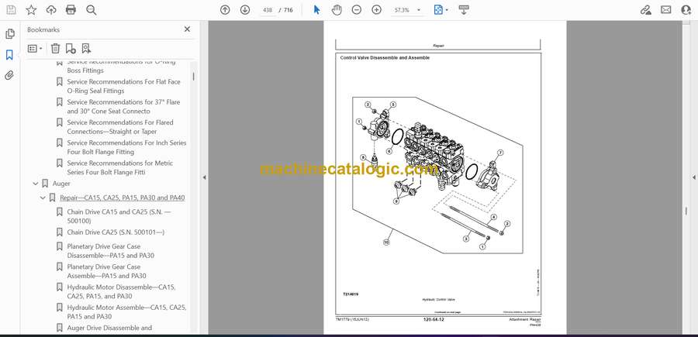Open Auger Drive Disassemble bookmark
The image size is (698, 337).
[x=109, y=328]
